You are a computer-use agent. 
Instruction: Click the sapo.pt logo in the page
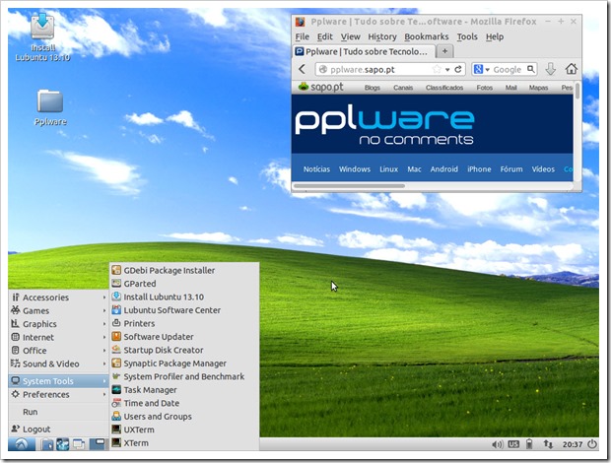coord(320,87)
